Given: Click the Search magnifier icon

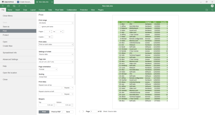Looking at the screenshot, I should (212, 10).
